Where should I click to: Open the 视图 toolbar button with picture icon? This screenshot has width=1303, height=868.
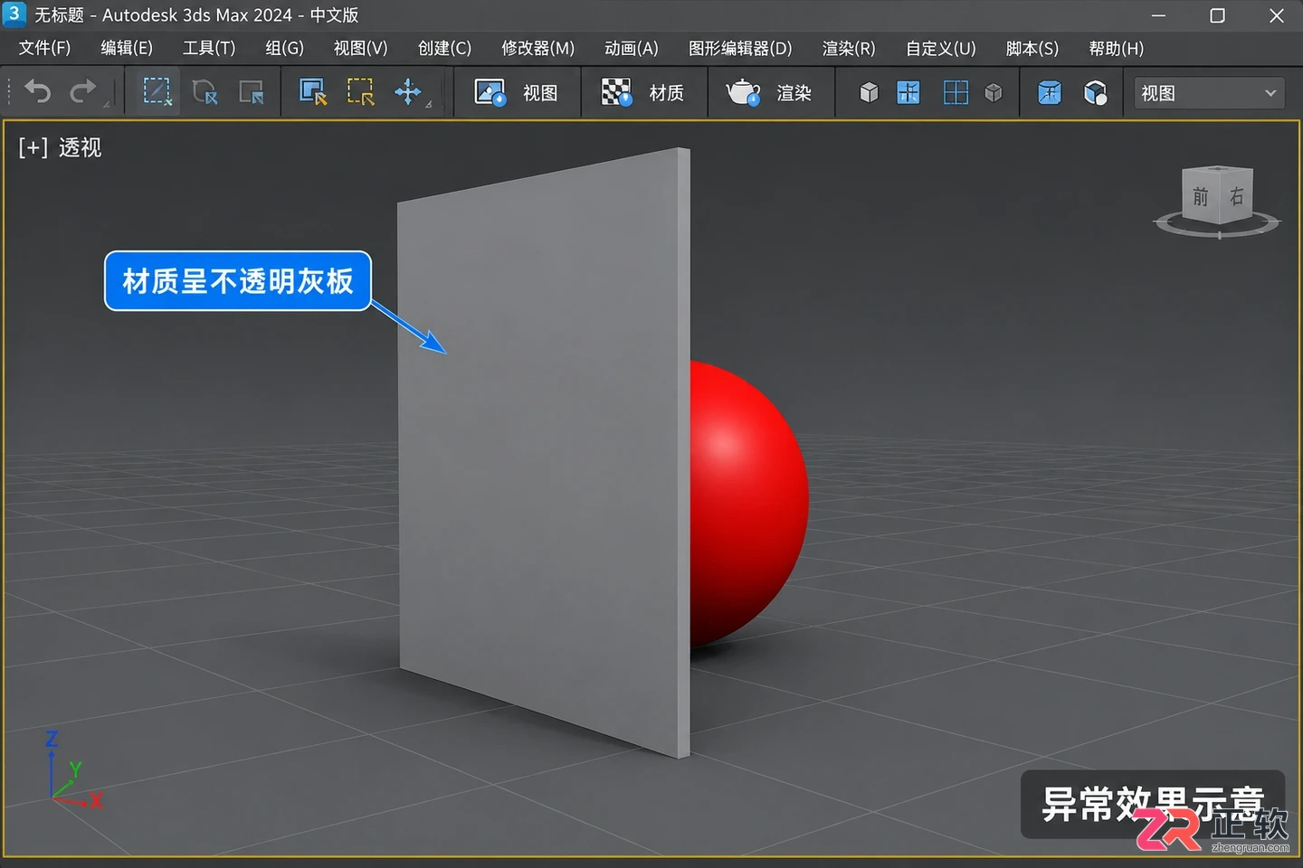coord(517,92)
